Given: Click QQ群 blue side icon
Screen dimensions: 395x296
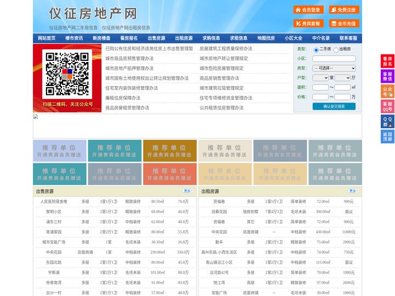Looking at the screenshot, I should (387, 122).
